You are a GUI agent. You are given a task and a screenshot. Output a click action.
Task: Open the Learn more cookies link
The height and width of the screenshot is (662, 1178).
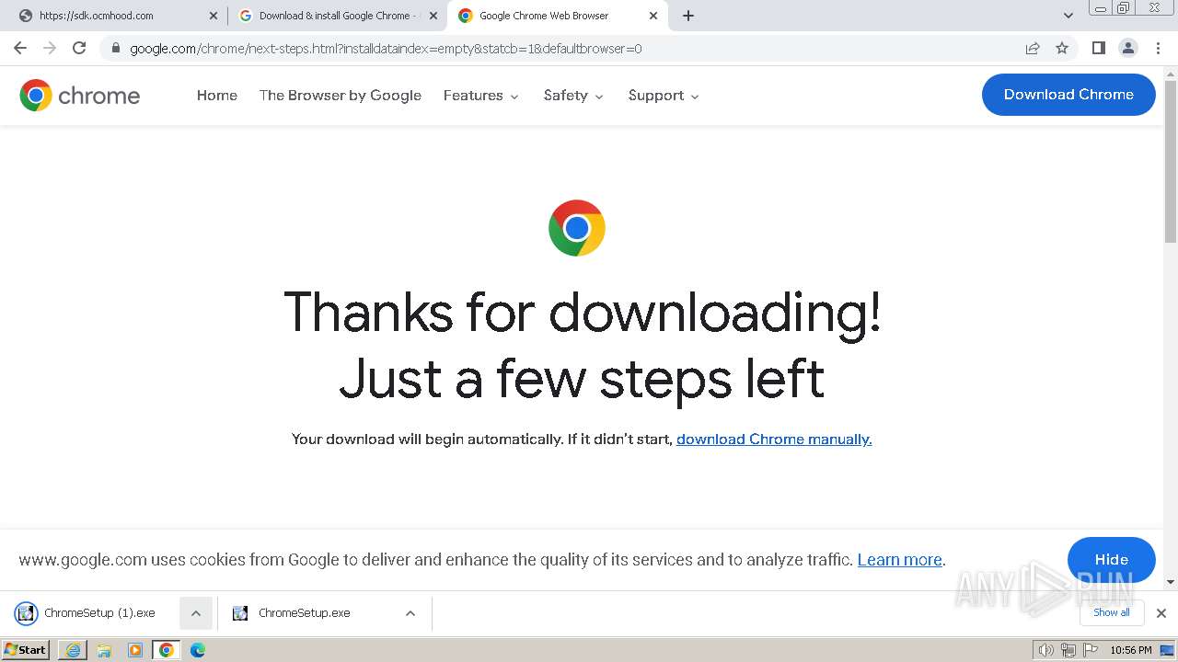pos(900,560)
